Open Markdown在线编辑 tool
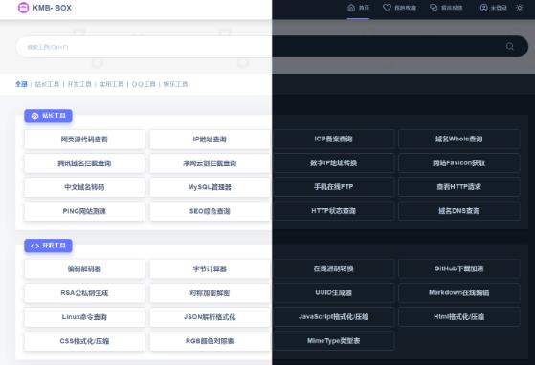Screen dimensions: 535x365 click(x=458, y=292)
